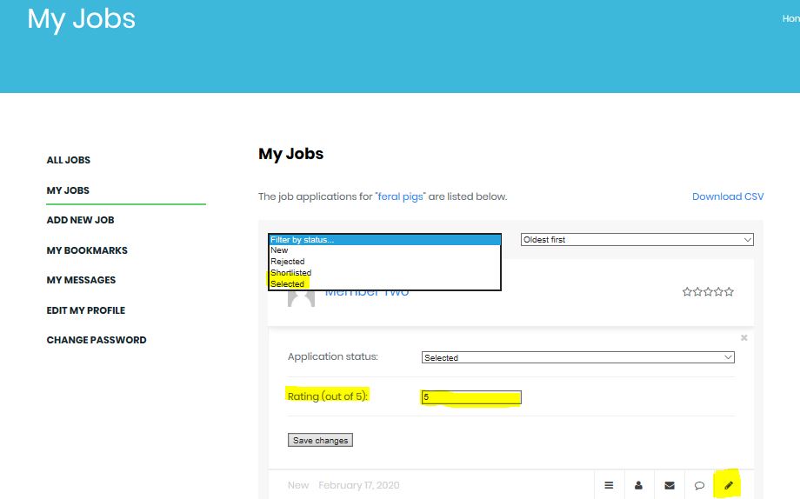Download CSV of applications

[x=728, y=196]
